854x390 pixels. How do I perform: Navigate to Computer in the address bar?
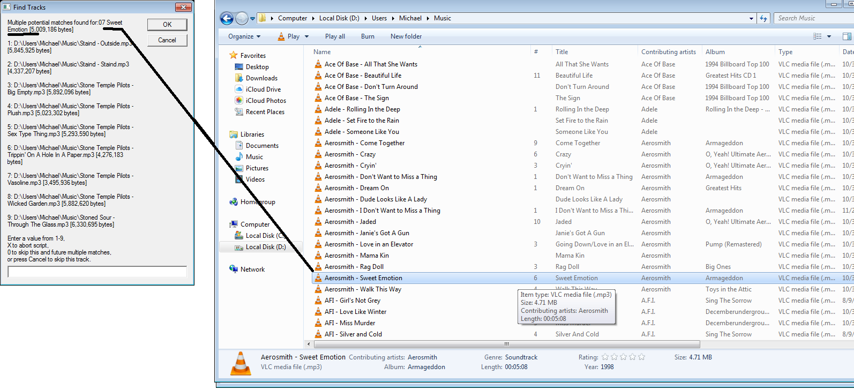point(293,18)
